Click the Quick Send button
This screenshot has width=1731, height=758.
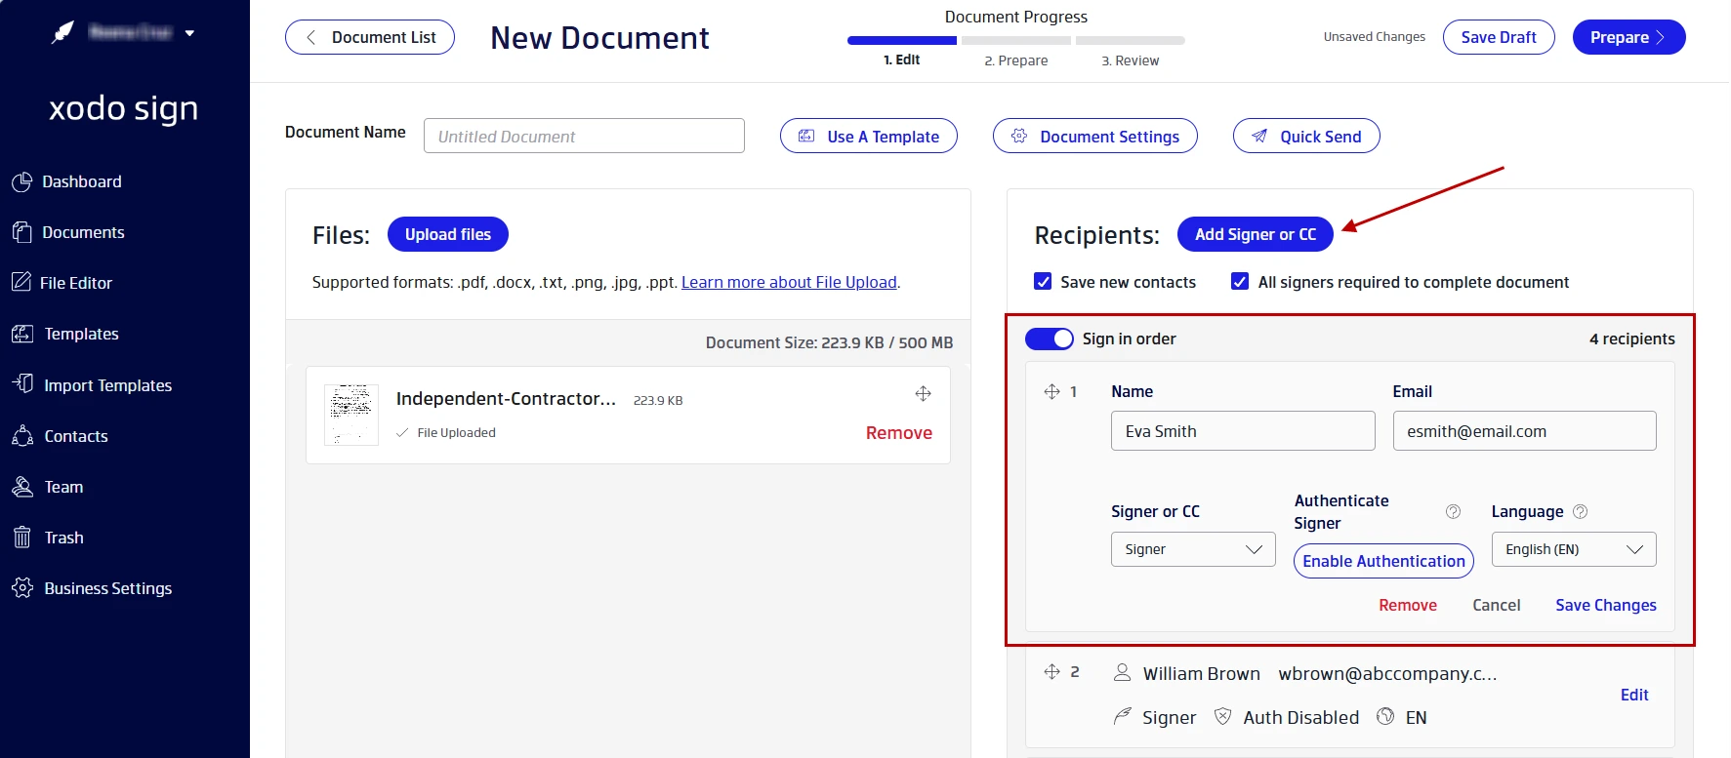[x=1306, y=136]
